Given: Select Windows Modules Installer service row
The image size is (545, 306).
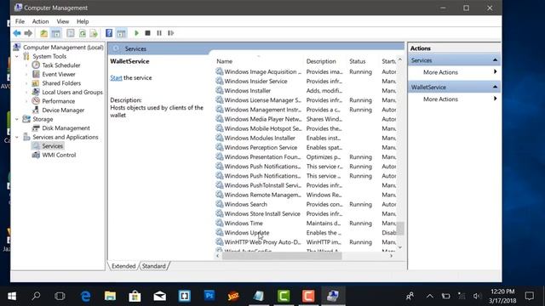Looking at the screenshot, I should pyautogui.click(x=306, y=138).
